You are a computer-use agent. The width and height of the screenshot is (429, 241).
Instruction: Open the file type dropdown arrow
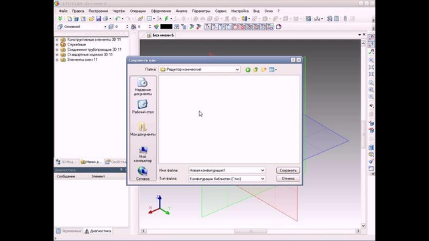262,179
